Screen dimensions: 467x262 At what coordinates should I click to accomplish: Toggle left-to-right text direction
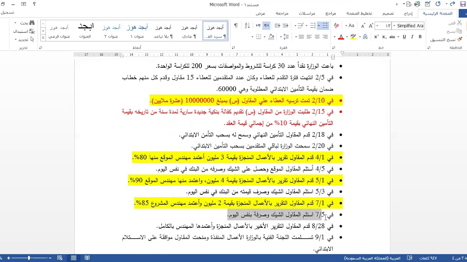[258, 25]
